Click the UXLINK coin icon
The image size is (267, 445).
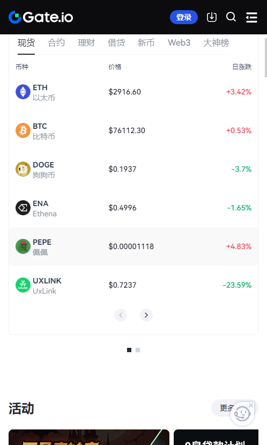pyautogui.click(x=23, y=284)
